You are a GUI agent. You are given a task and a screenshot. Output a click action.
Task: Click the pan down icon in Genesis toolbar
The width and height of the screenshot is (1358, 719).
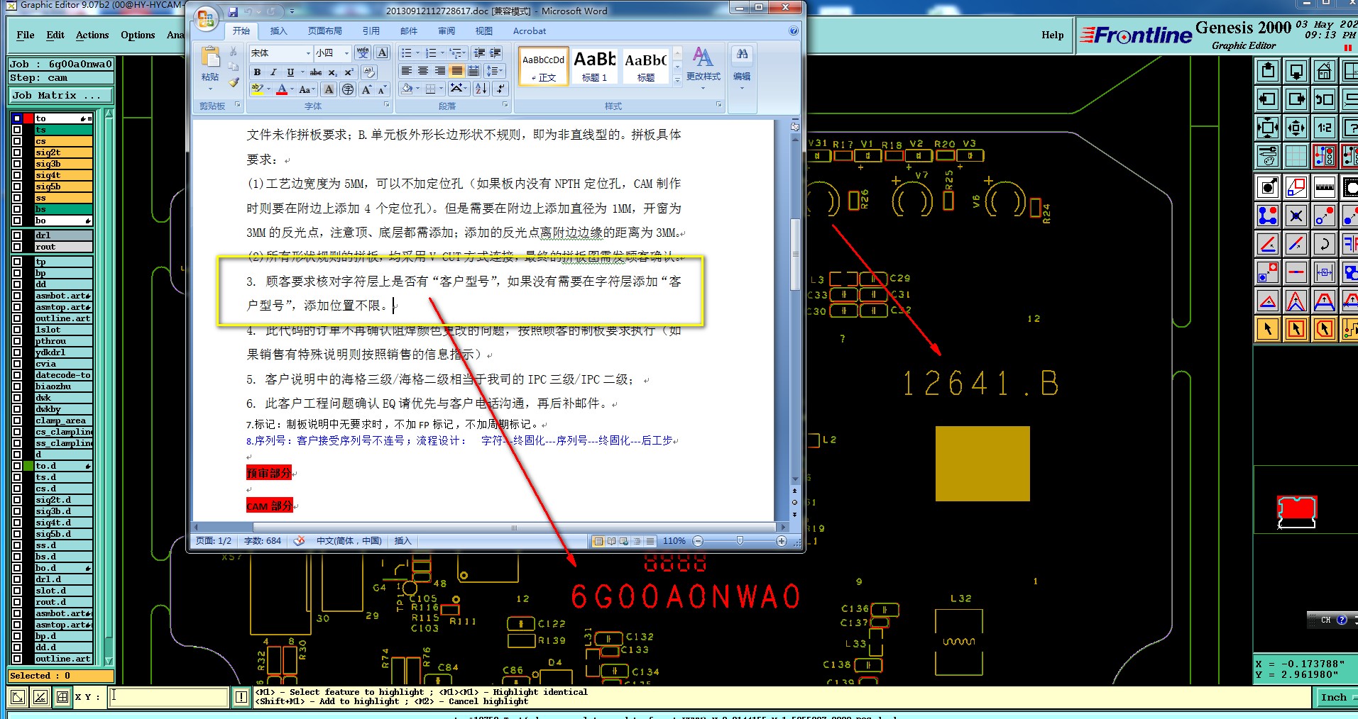[x=1296, y=72]
